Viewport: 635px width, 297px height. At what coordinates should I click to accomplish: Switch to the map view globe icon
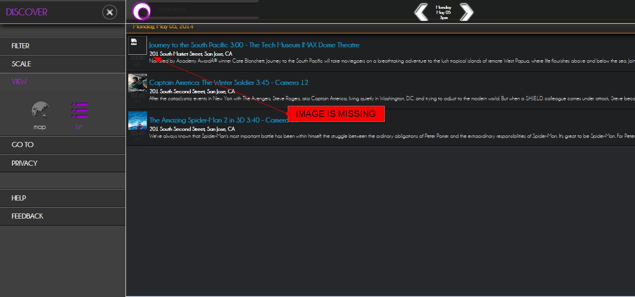[40, 110]
